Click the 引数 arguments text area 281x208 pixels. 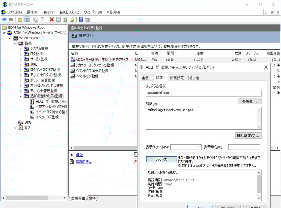click(204, 118)
